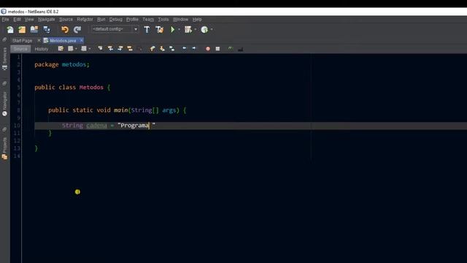Click the Shift Line Left arrow icon
This screenshot has height=263, width=467.
pos(185,48)
